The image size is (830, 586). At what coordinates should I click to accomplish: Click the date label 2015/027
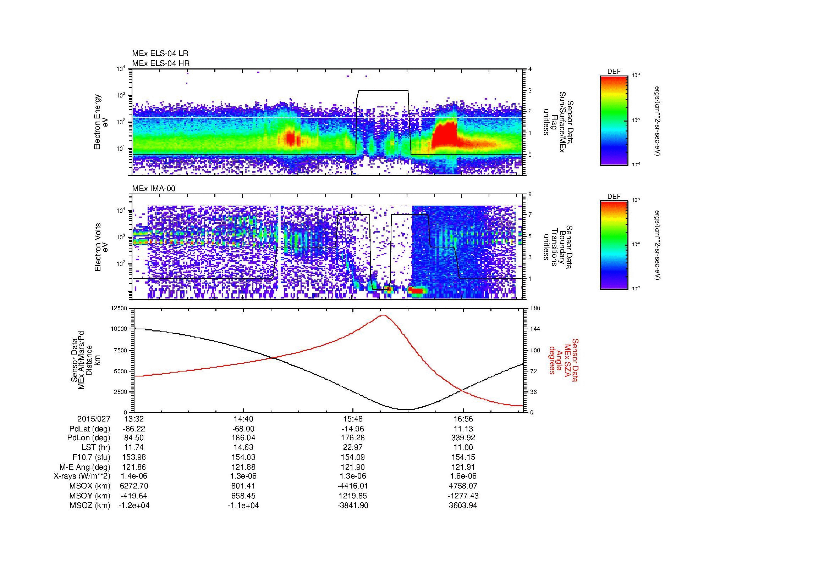click(94, 419)
